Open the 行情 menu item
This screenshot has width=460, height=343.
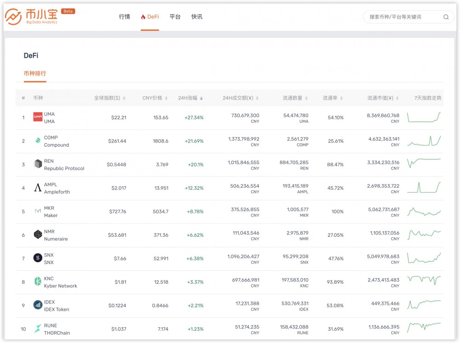coord(124,17)
